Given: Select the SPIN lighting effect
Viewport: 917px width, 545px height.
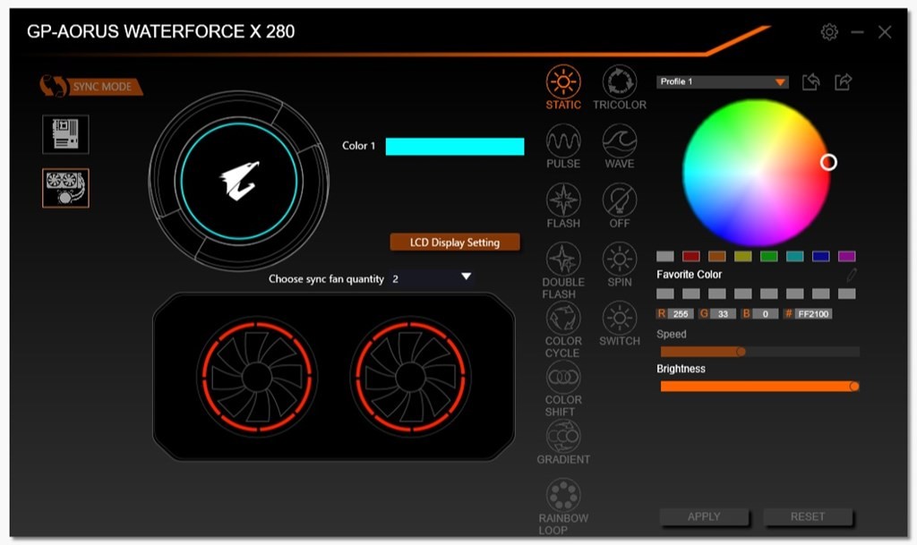Looking at the screenshot, I should 620,259.
